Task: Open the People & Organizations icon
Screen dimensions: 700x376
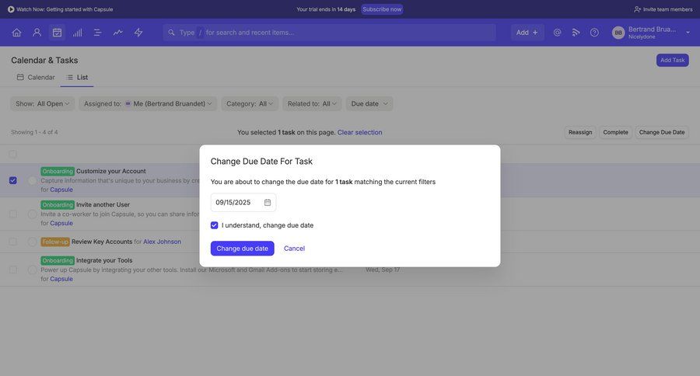Action: click(x=37, y=33)
